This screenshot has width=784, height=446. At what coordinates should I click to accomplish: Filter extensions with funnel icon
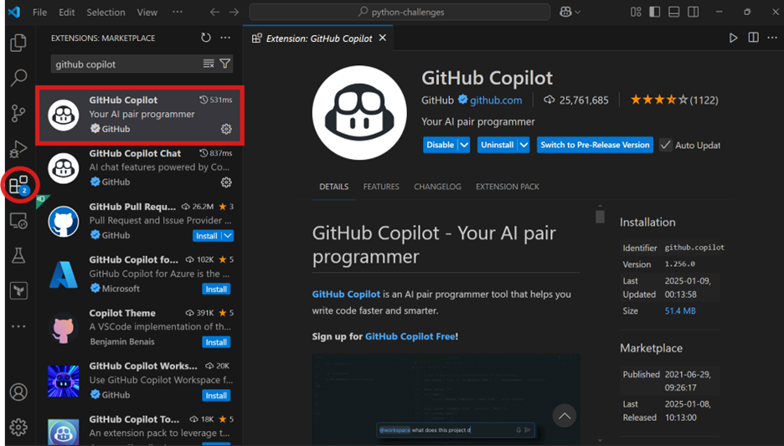(225, 64)
